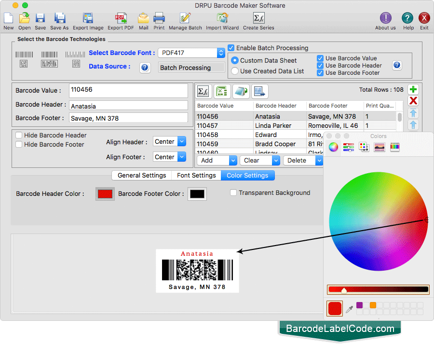This screenshot has width=434, height=344.
Task: Select row 110457 Linda Parker
Action: click(296, 126)
